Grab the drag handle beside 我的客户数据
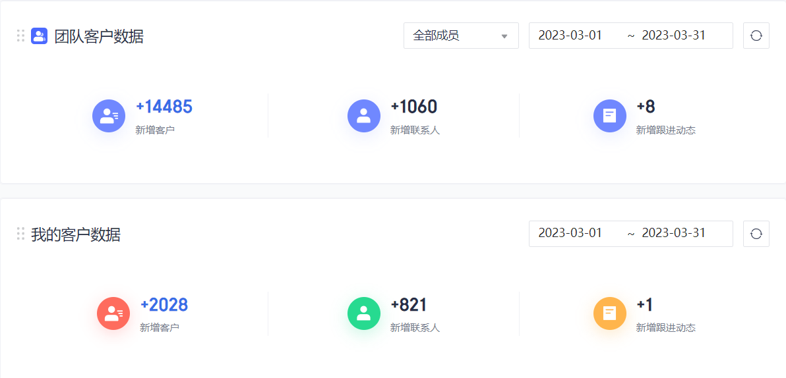Viewport: 786px width, 378px height. [x=20, y=234]
